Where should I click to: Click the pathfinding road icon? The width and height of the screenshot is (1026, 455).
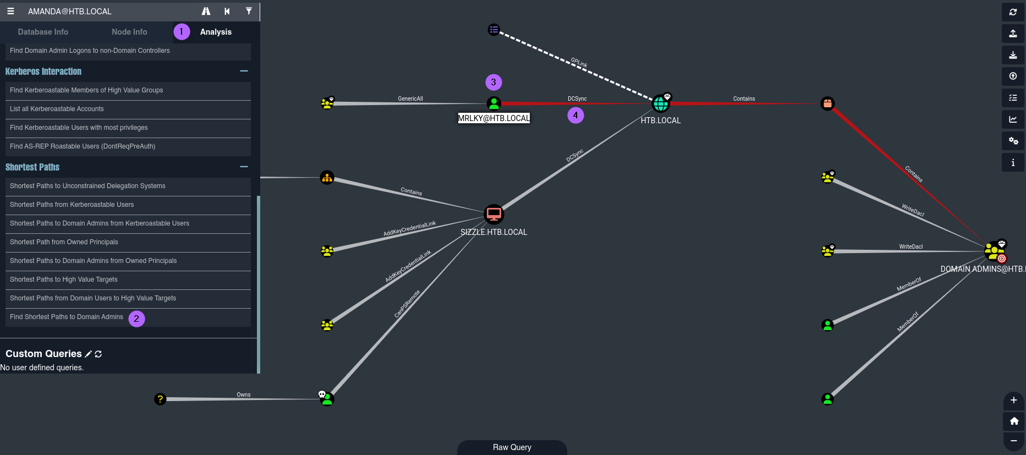tap(206, 11)
